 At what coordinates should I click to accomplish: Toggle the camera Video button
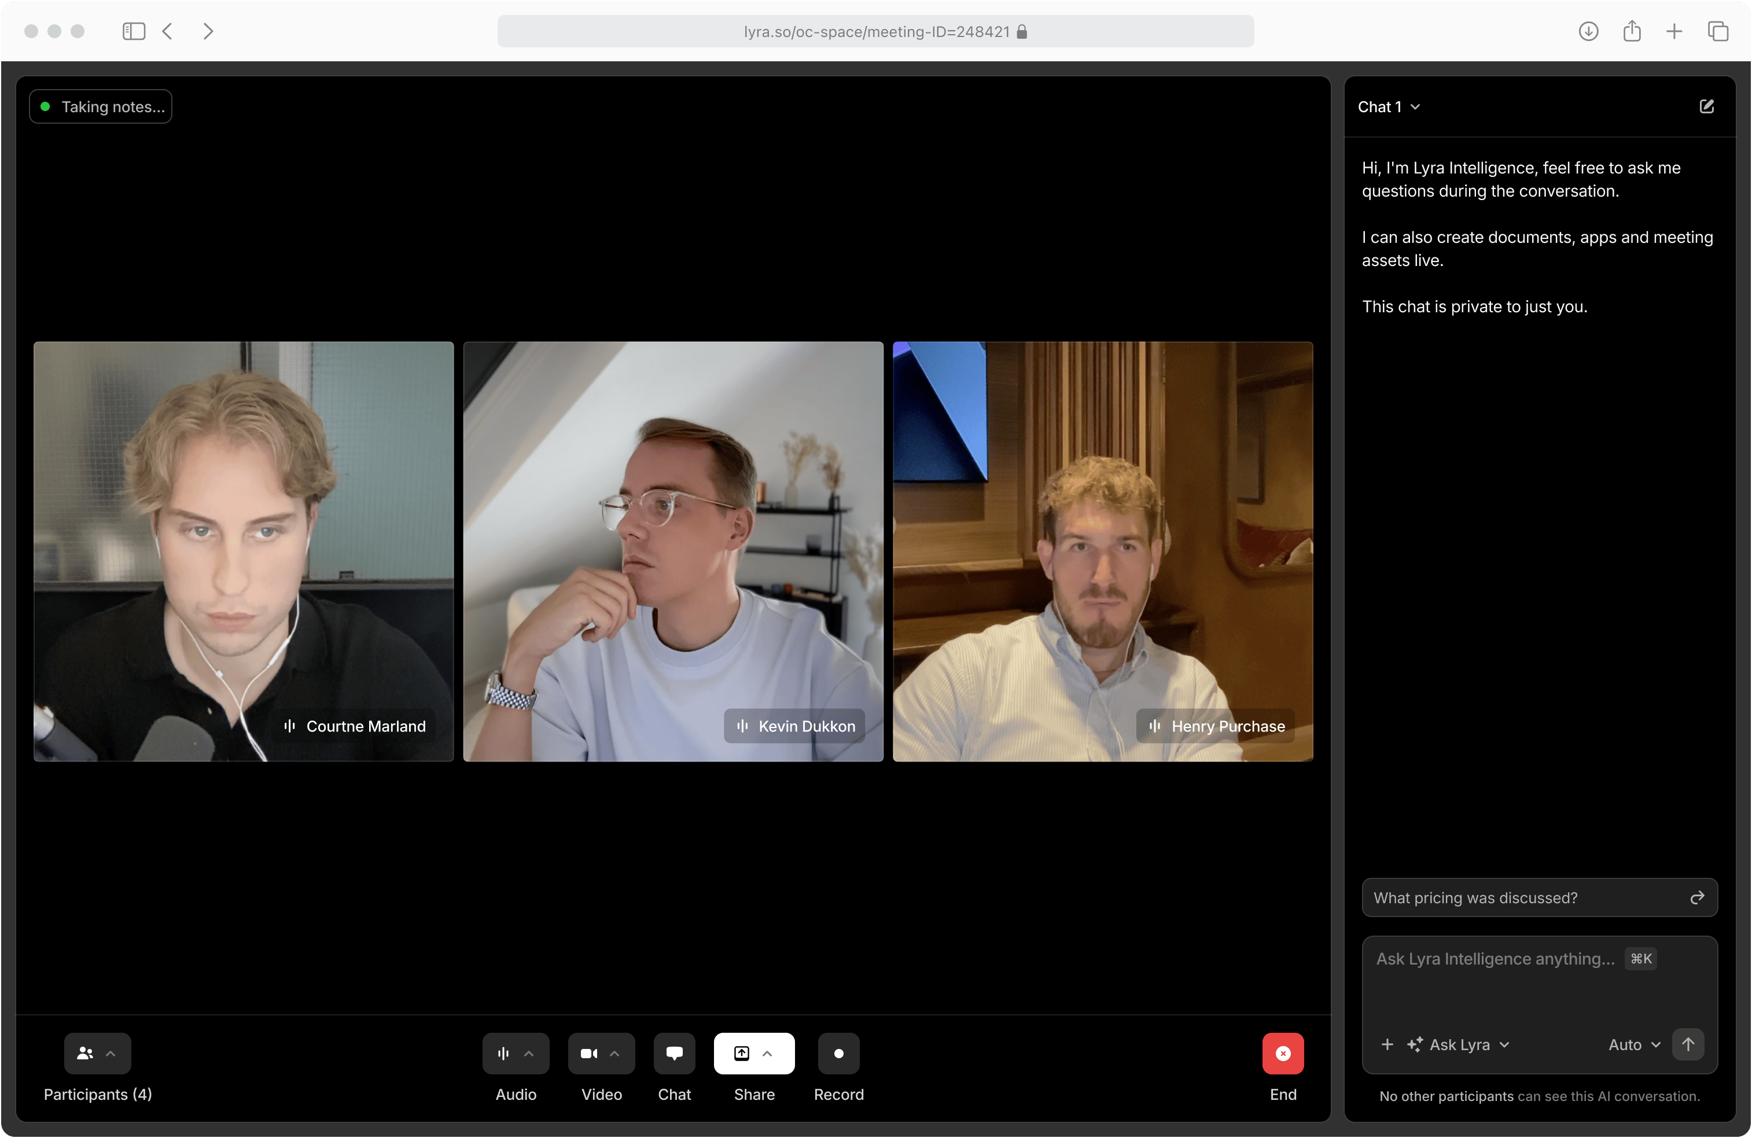point(589,1052)
